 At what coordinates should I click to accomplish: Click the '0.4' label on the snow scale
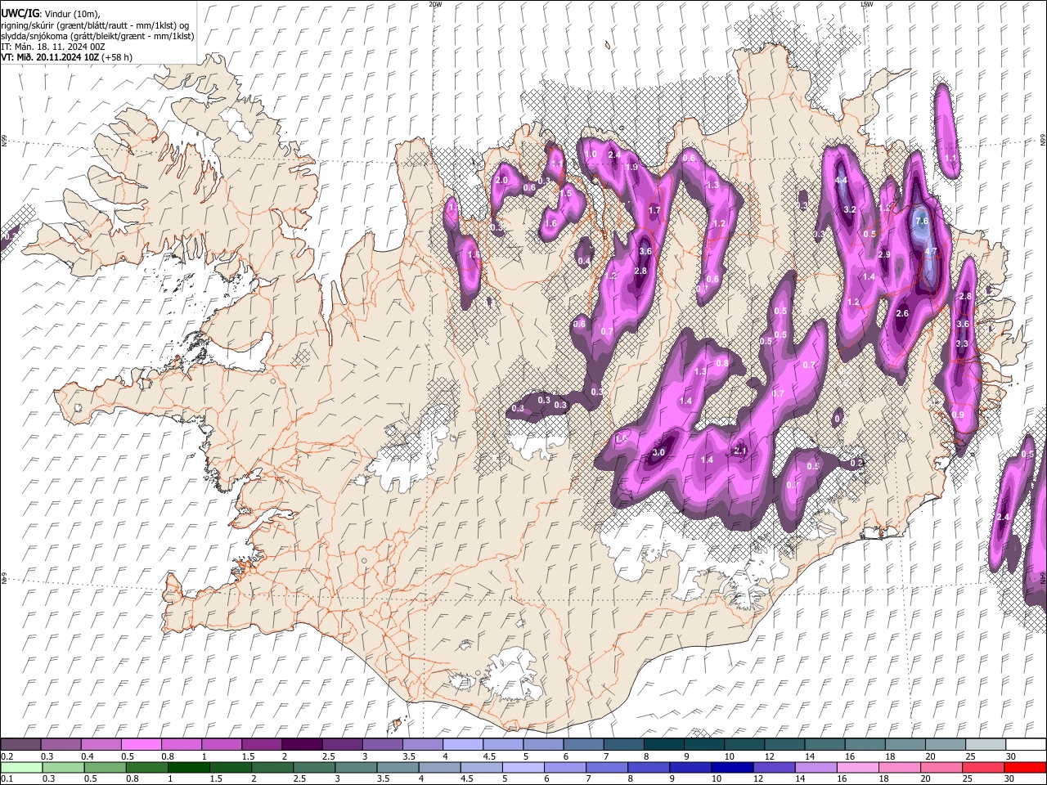(x=88, y=756)
